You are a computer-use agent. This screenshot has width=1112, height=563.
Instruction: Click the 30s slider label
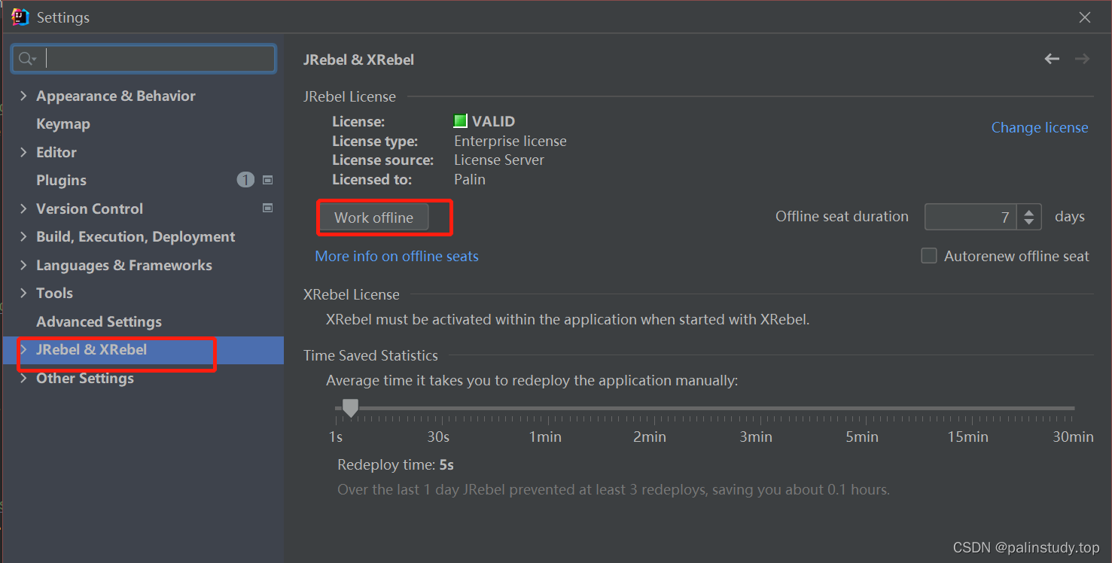438,437
